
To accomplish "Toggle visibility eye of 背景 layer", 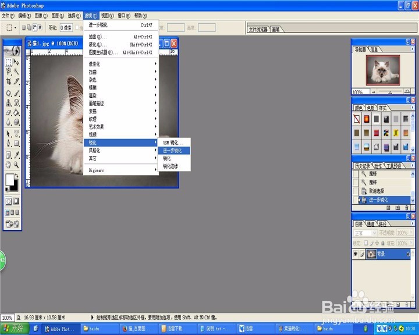I will pos(356,254).
